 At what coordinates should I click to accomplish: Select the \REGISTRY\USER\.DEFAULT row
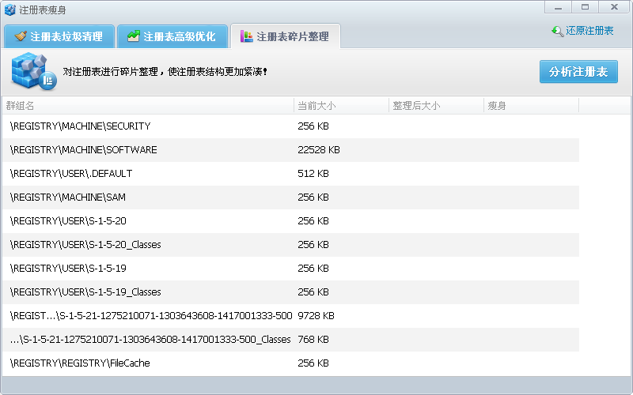[290, 174]
